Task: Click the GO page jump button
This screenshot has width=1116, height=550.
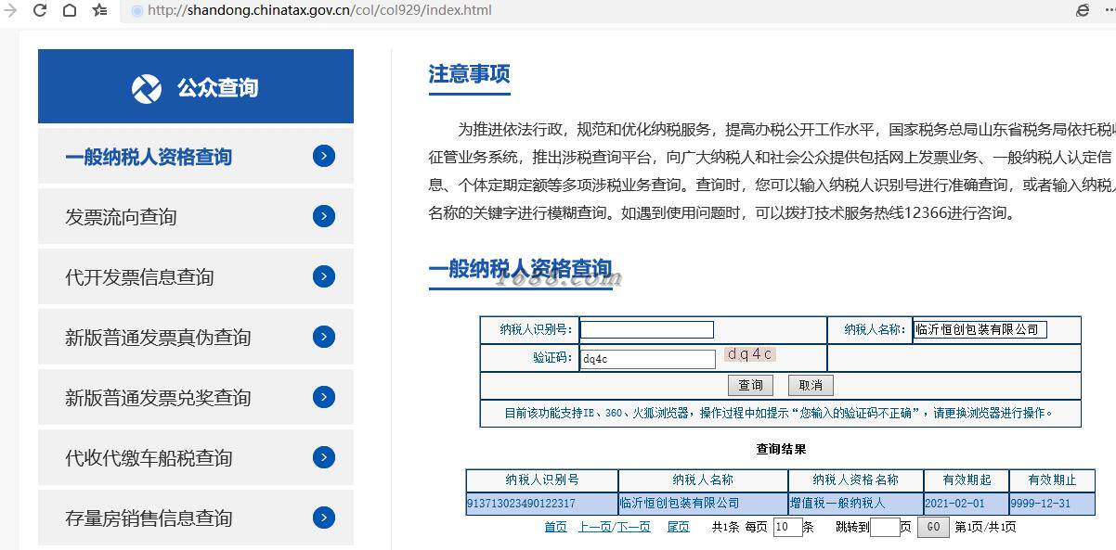Action: tap(933, 527)
